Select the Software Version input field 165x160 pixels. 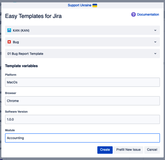pos(82,119)
